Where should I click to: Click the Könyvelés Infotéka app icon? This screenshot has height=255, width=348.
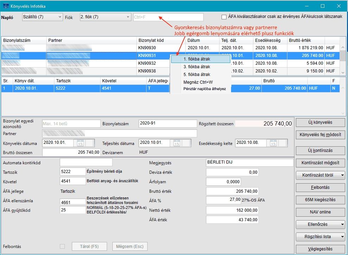pyautogui.click(x=6, y=6)
